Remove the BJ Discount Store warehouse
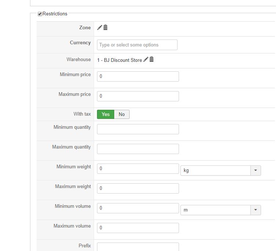Viewport: 276px width, 251px height. point(152,60)
